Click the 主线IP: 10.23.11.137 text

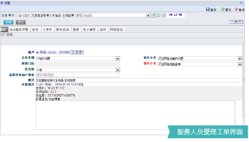(50, 88)
